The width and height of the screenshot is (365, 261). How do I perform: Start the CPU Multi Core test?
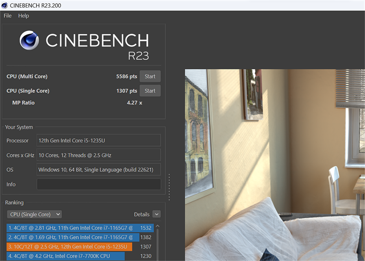point(150,76)
